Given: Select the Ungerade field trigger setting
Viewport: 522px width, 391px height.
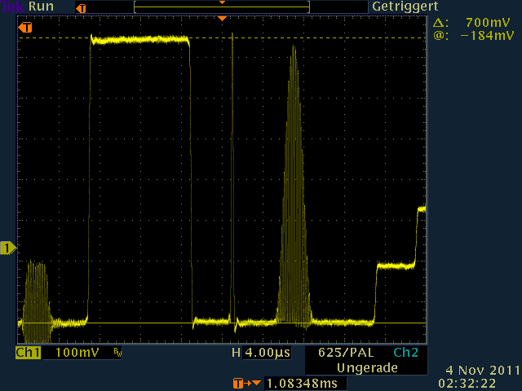Looking at the screenshot, I should (365, 367).
